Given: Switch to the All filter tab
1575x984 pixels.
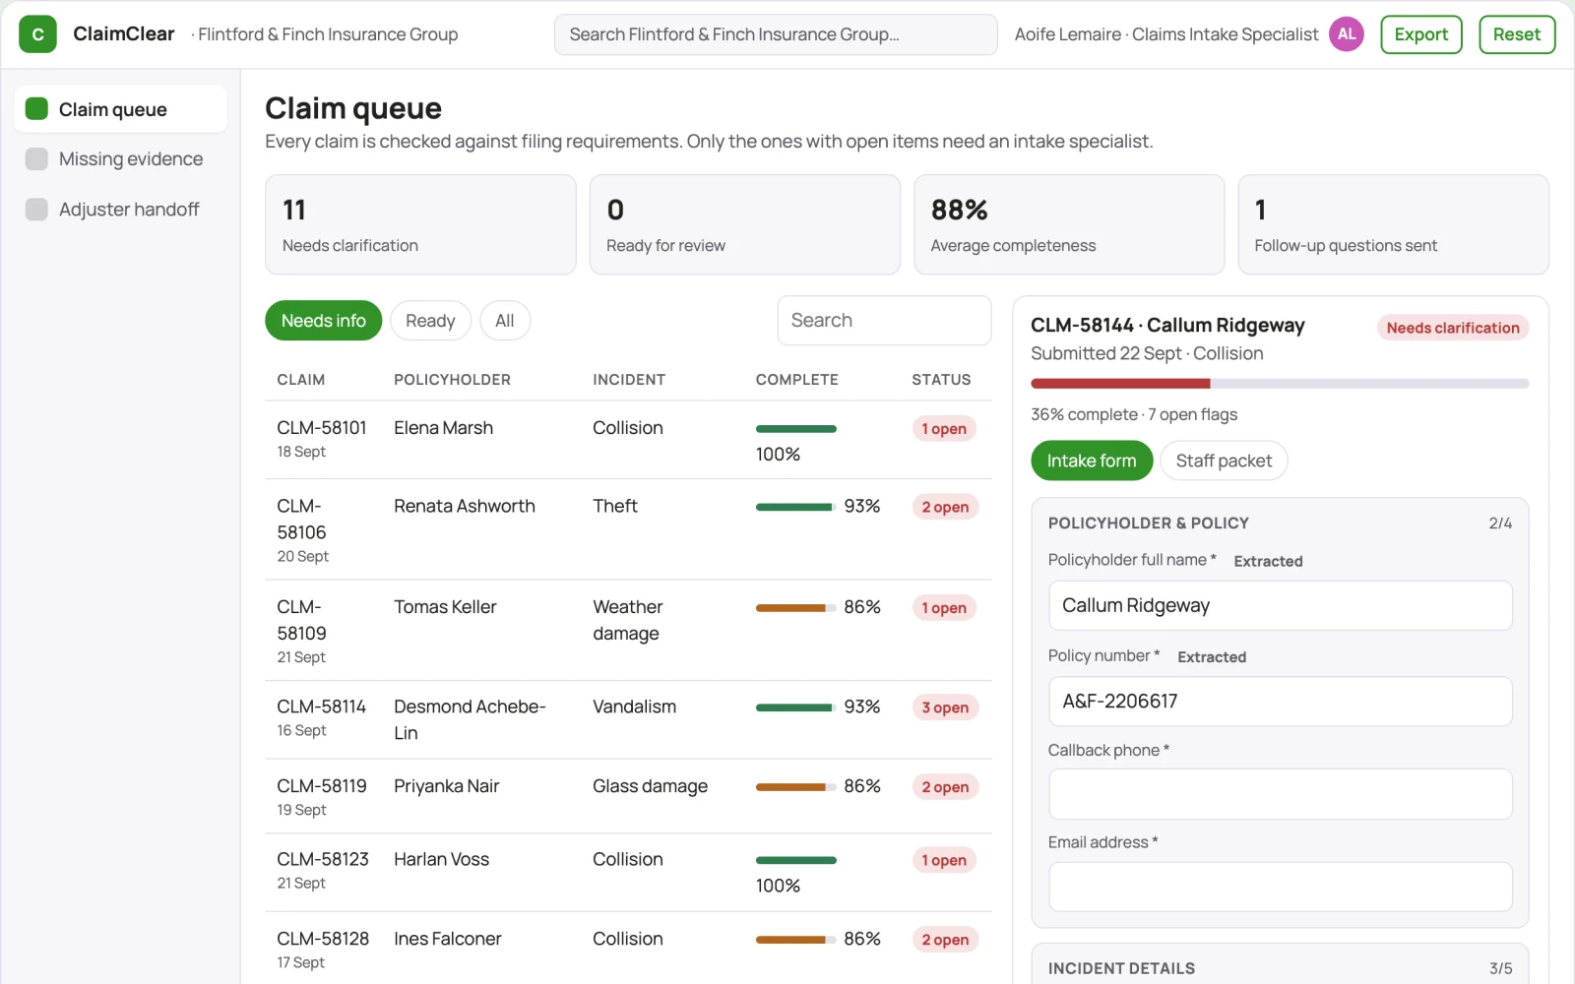Looking at the screenshot, I should pyautogui.click(x=505, y=321).
